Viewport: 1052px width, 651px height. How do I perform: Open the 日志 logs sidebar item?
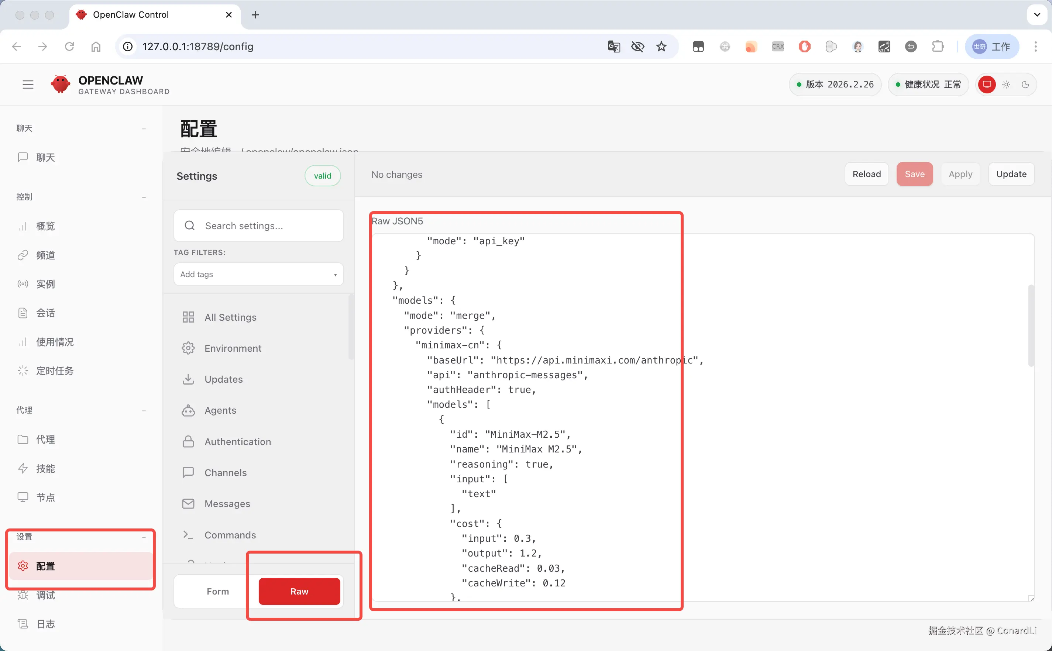45,624
